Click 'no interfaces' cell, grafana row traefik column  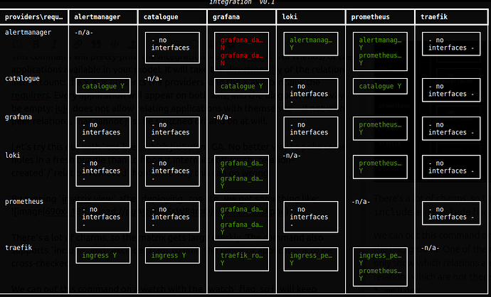(451, 129)
